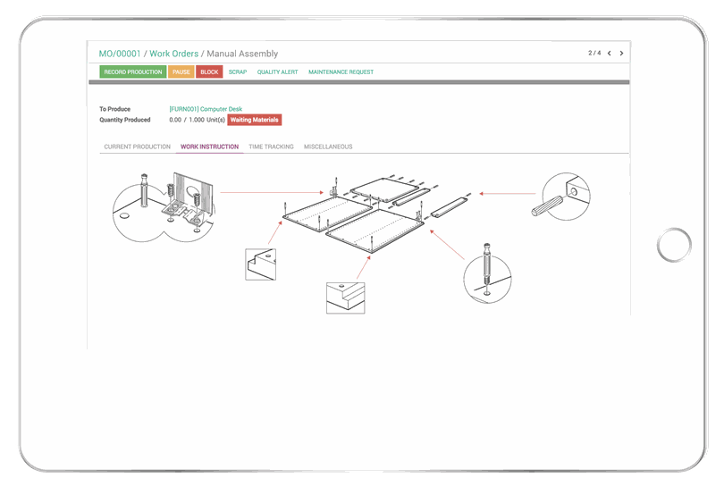Pause the work order
The image size is (724, 478).
coord(181,71)
